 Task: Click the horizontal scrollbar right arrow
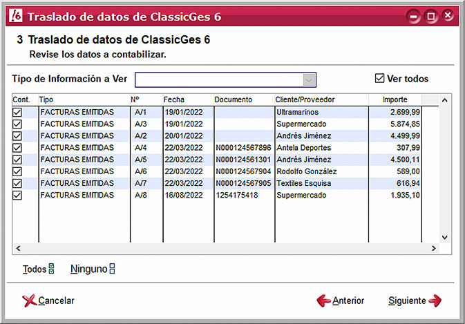coord(434,248)
